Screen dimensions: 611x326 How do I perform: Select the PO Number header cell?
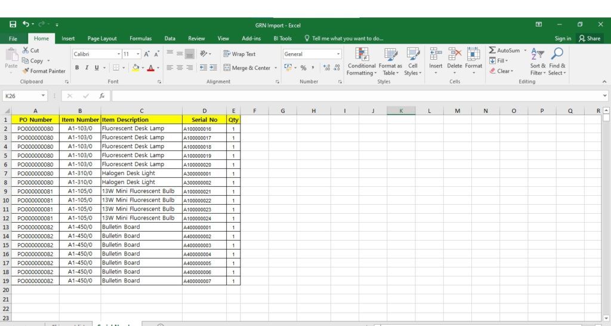point(35,119)
